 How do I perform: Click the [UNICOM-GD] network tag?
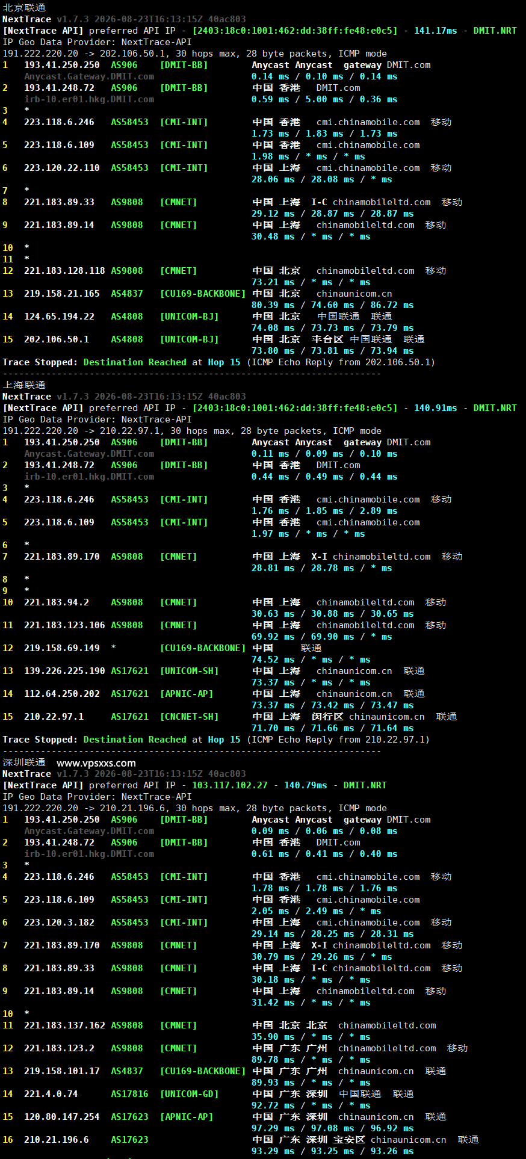click(189, 1094)
